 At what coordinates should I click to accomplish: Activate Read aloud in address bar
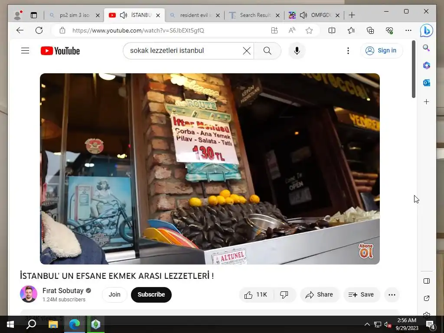coord(292,30)
